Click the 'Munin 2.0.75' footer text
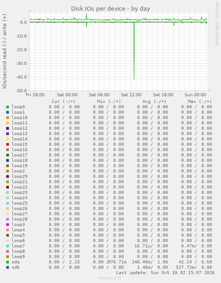This screenshot has width=221, height=283. 110,278
